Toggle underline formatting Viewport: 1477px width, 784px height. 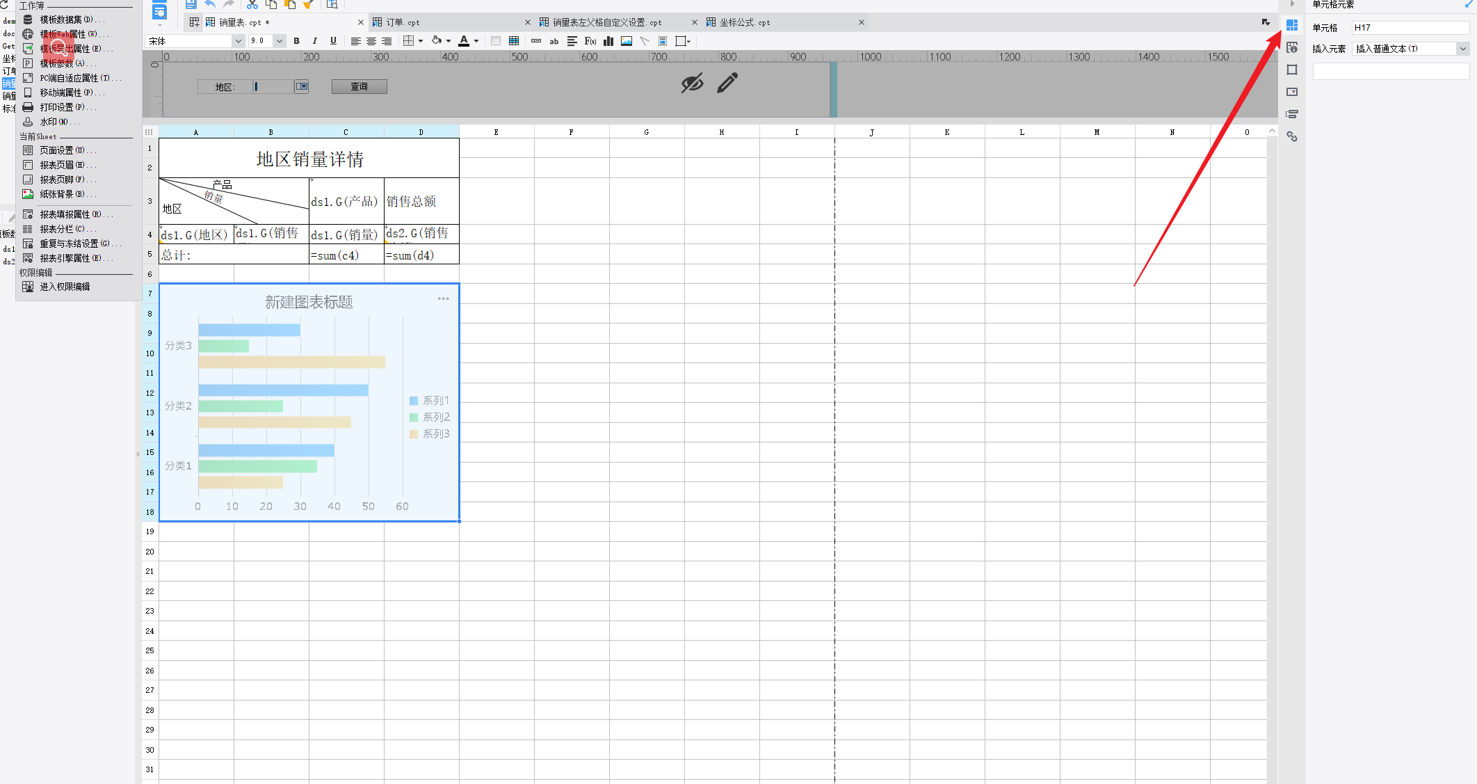point(333,41)
